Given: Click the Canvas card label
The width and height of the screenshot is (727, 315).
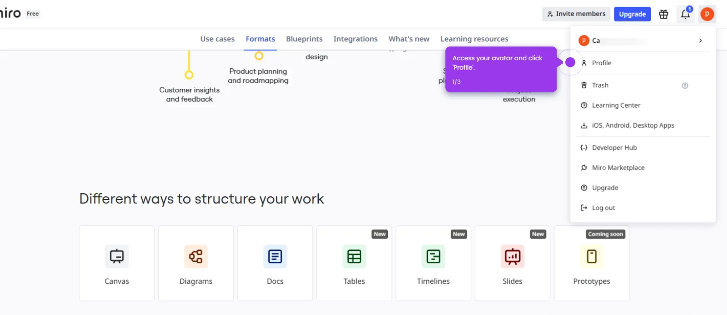Looking at the screenshot, I should click(117, 281).
